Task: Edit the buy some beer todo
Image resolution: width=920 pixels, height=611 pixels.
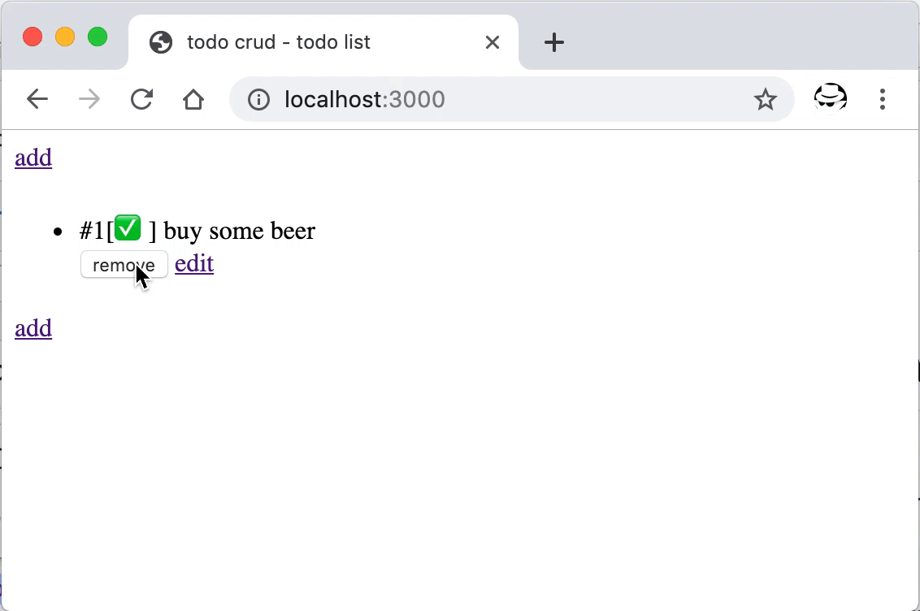Action: [194, 263]
